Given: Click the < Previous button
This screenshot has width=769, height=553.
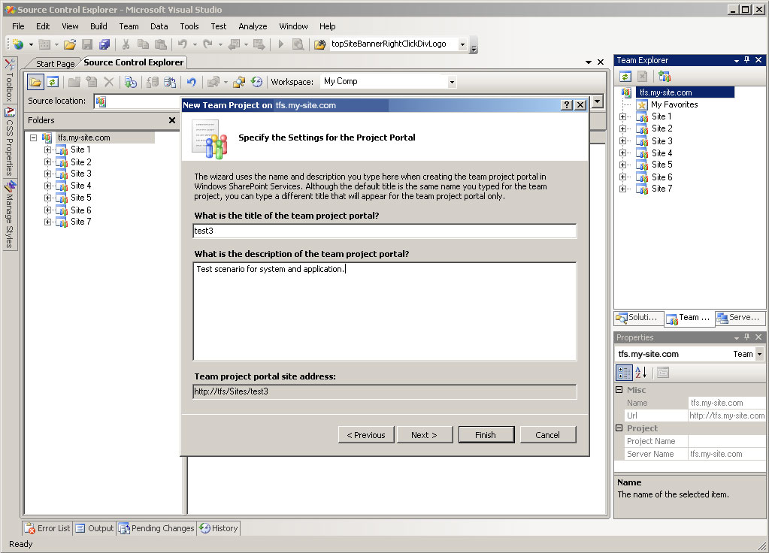Looking at the screenshot, I should (366, 435).
